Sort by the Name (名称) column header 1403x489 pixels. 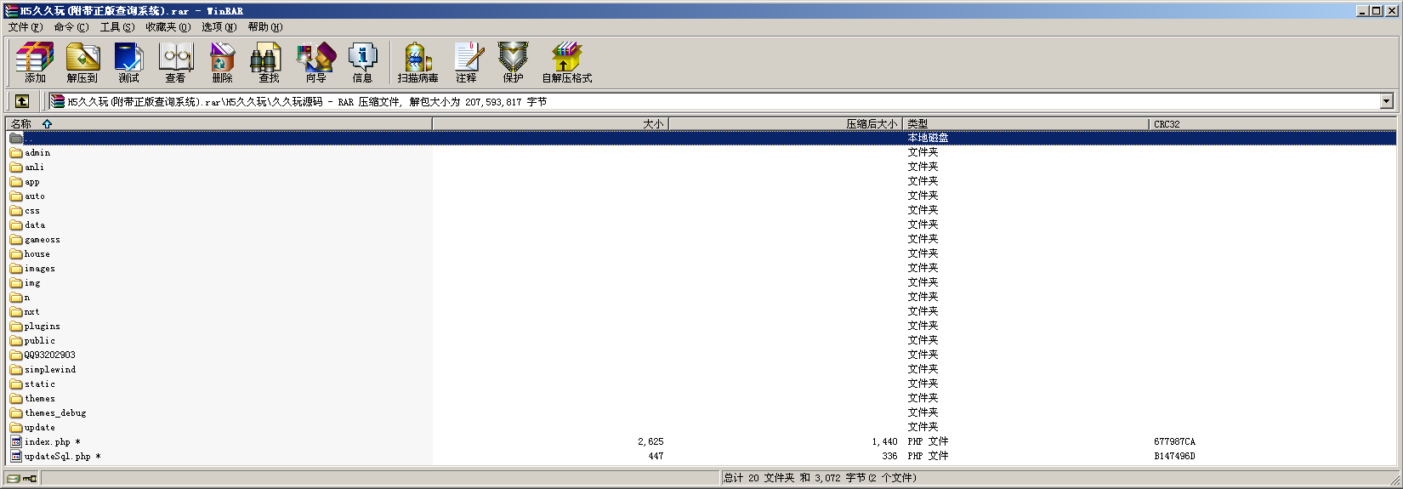pyautogui.click(x=21, y=124)
